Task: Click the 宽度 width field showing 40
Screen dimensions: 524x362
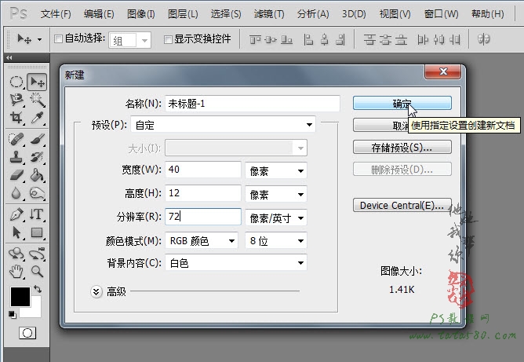Action: pos(203,170)
